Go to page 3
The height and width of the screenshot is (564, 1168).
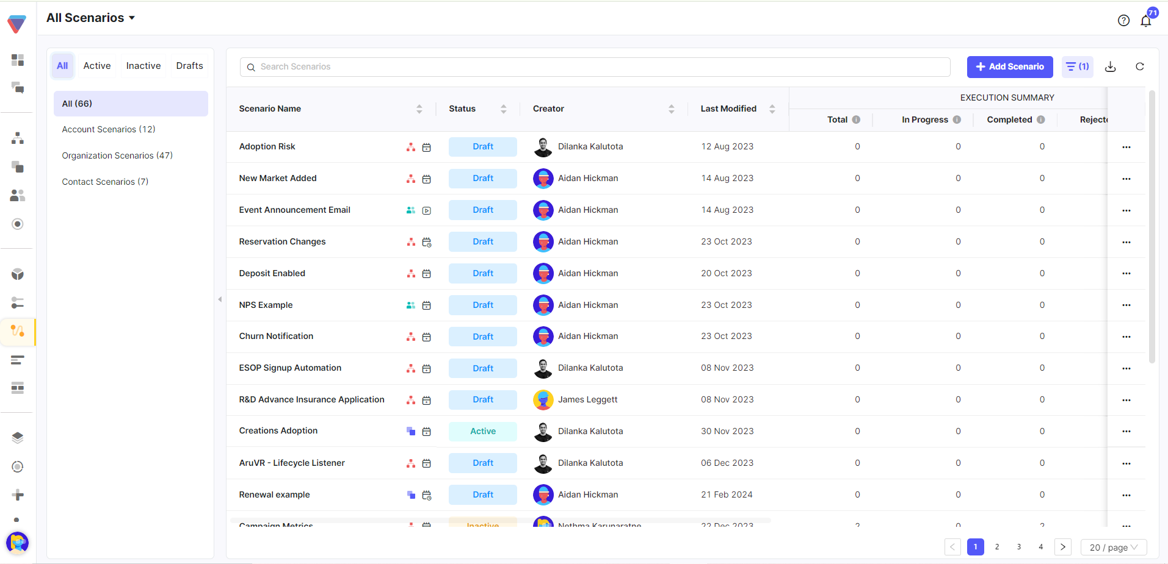click(x=1019, y=547)
